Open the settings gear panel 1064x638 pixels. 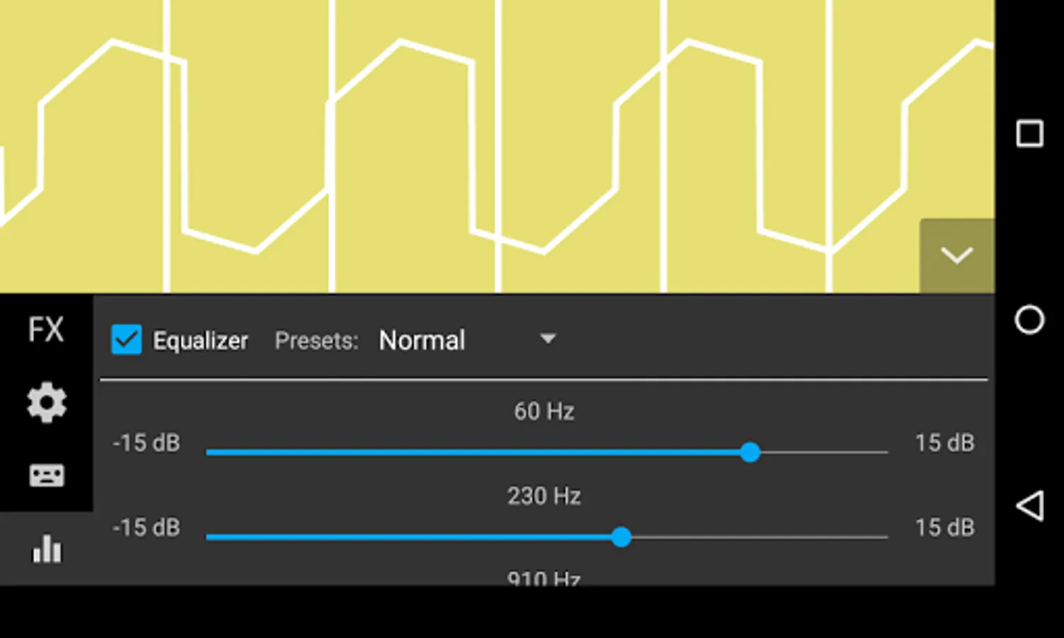point(47,403)
